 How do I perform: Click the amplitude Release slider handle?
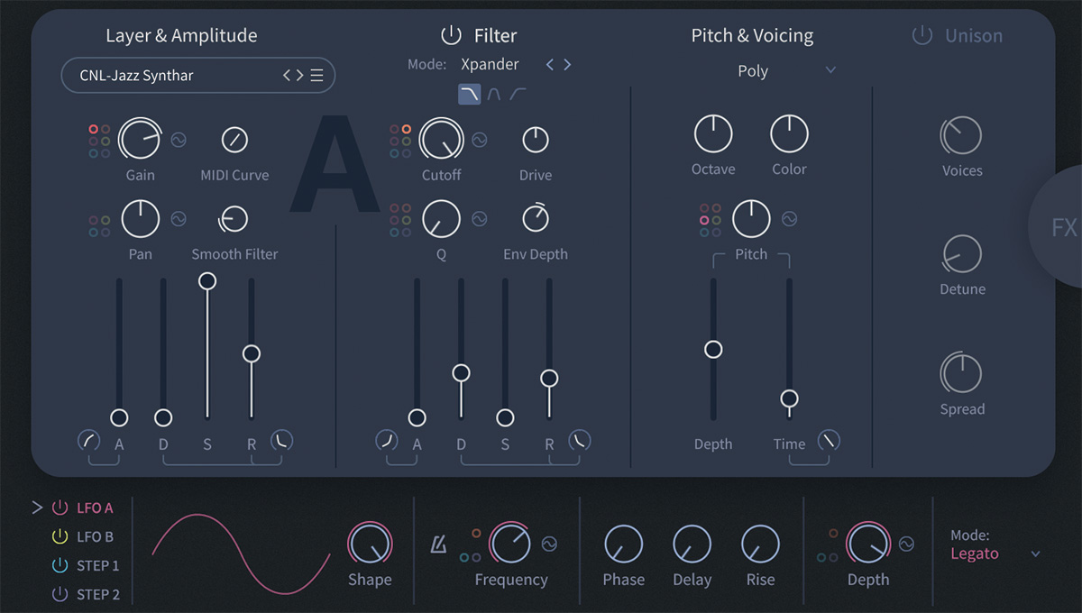(x=252, y=353)
